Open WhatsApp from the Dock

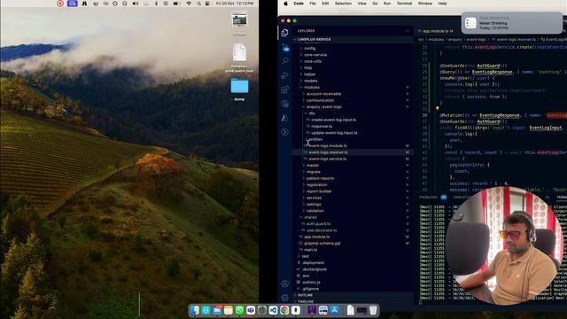pos(239,310)
